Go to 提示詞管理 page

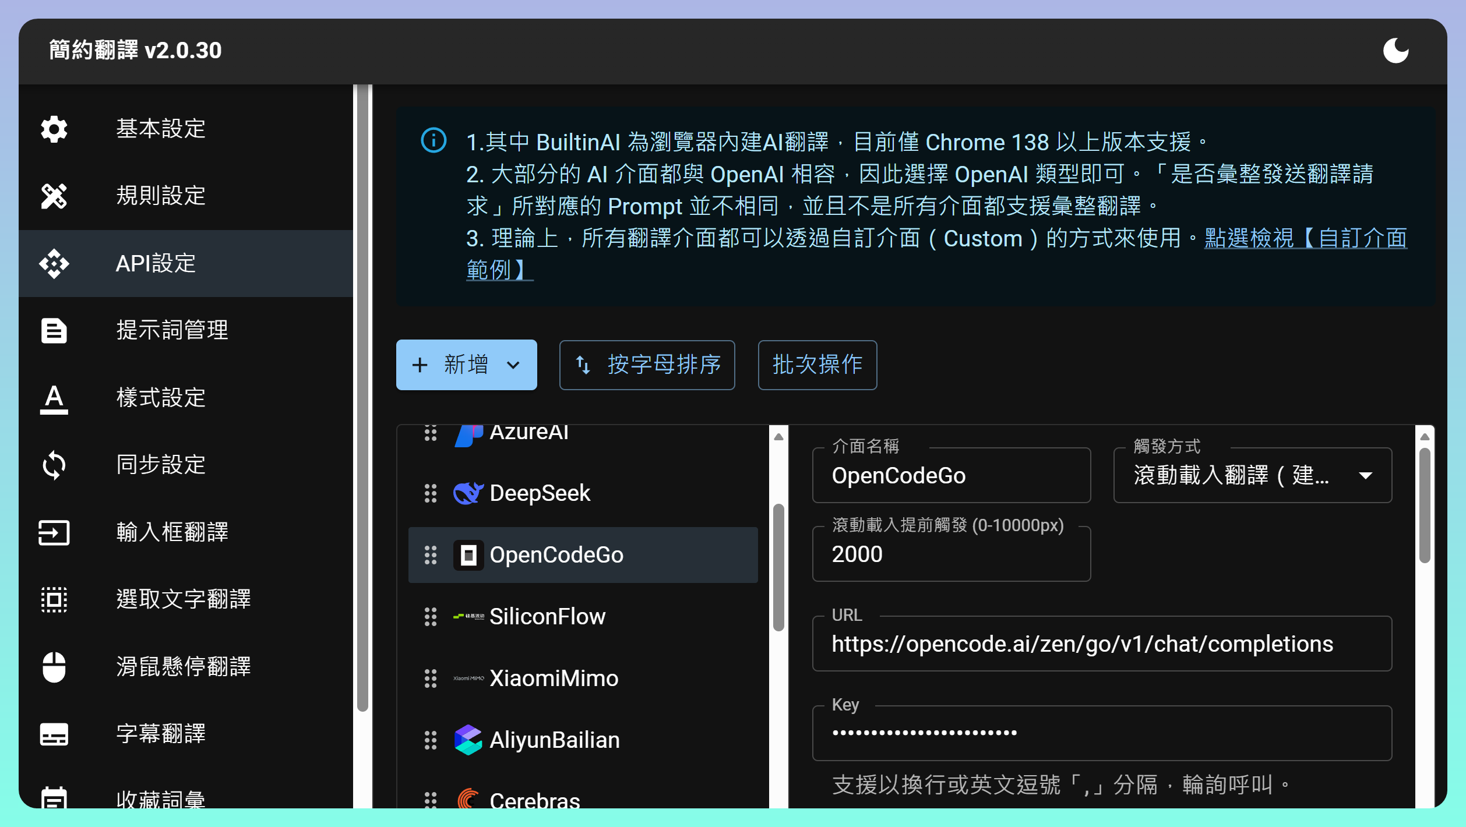tap(186, 330)
